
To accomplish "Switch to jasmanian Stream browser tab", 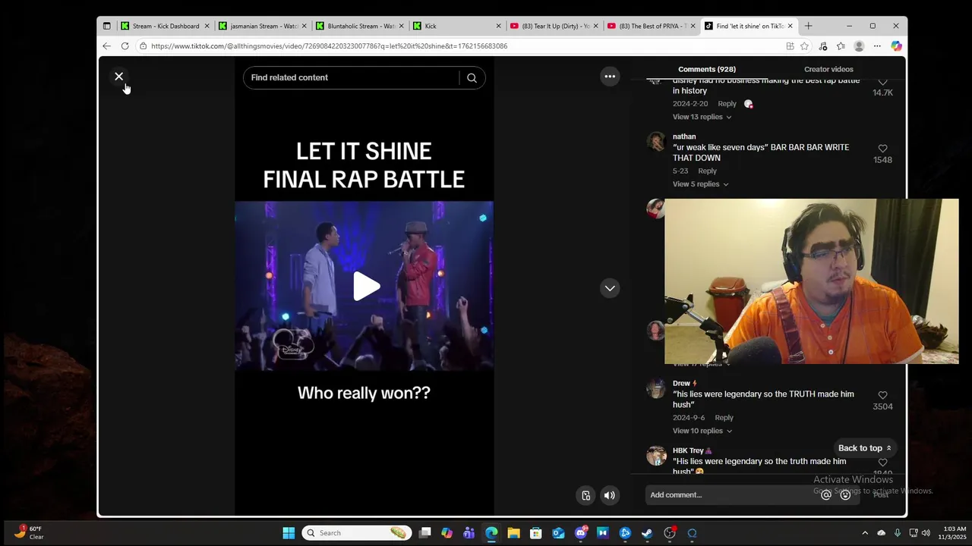I will pos(263,26).
